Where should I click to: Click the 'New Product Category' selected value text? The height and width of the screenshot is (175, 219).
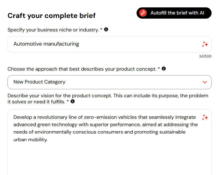[39, 82]
